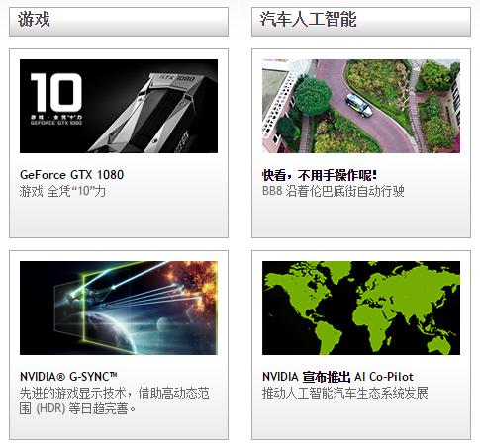The image size is (480, 443).
Task: Open the NVIDIA 宣布推出 AI Co-Pilot link
Action: coord(337,377)
